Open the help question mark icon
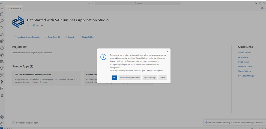The image size is (266, 129). [264, 3]
